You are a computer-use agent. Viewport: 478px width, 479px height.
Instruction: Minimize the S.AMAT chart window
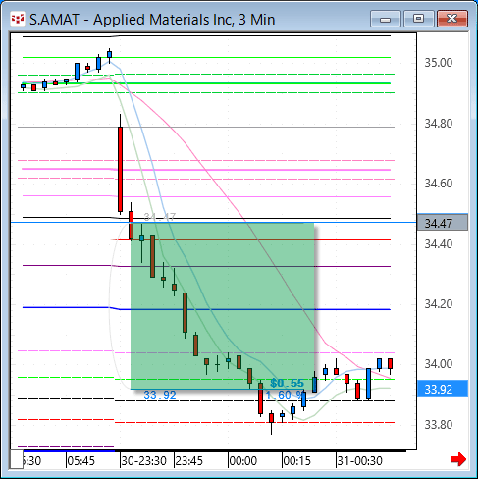(386, 19)
